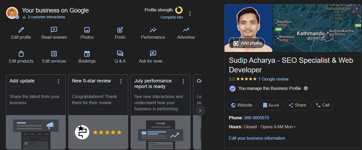Open the 2 customer interactions link
Image resolution: width=362 pixels, height=150 pixels.
tap(46, 17)
